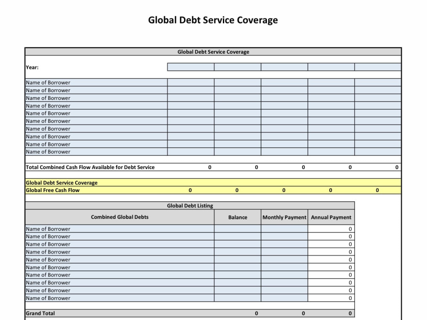Select the yellow Global Debt Service Coverage row label

[61, 183]
